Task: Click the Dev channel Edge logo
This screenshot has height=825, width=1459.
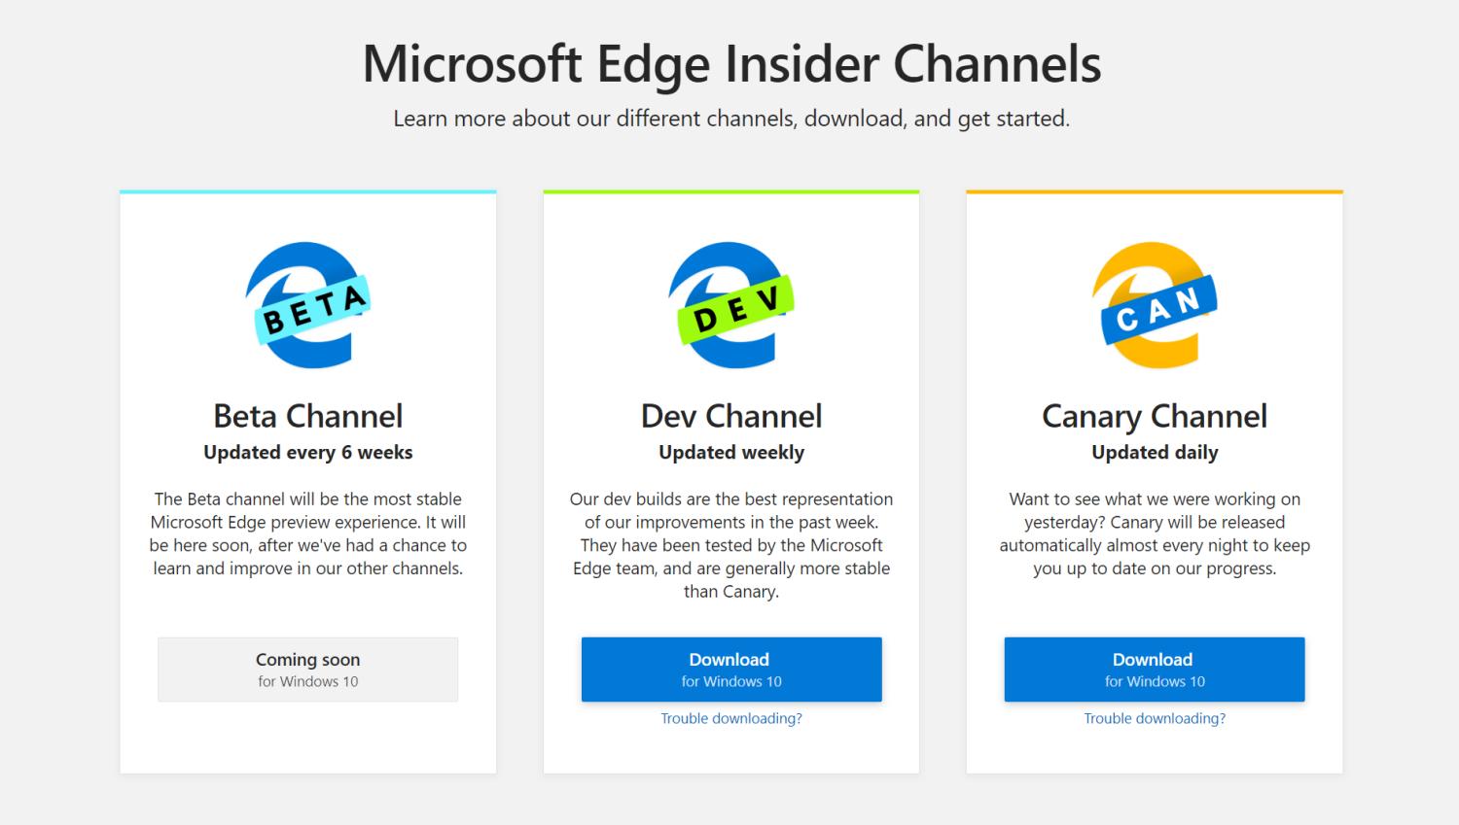Action: pos(731,305)
